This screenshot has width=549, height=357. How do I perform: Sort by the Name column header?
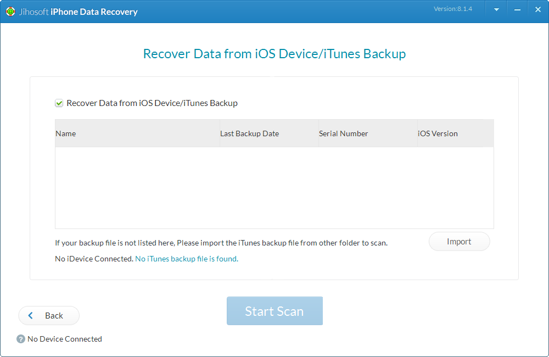(137, 133)
